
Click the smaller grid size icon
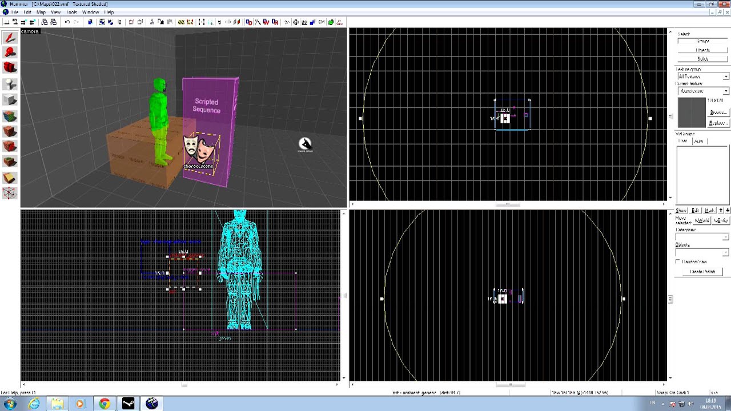tap(23, 22)
